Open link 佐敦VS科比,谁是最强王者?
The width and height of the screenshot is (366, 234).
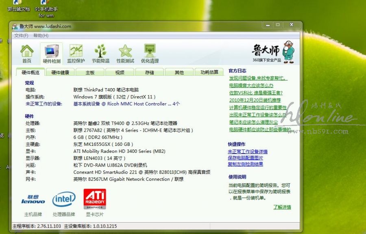point(256,93)
